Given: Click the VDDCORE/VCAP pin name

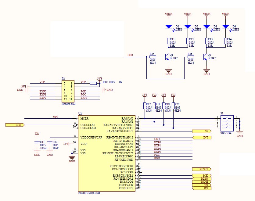Looking at the screenshot, I should pyautogui.click(x=91, y=138).
